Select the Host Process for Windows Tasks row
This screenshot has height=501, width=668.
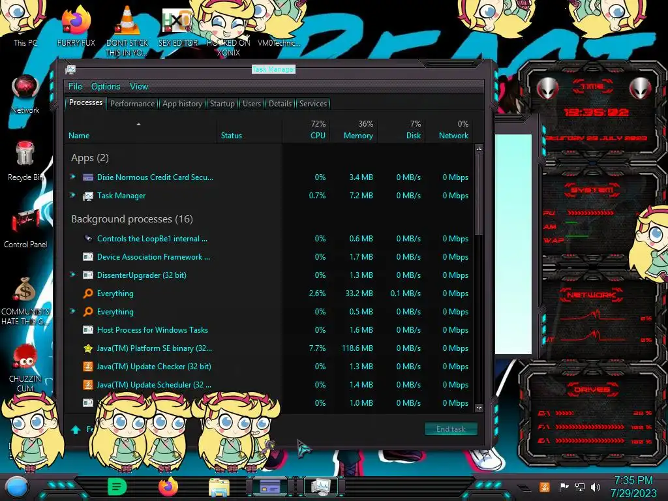click(269, 329)
